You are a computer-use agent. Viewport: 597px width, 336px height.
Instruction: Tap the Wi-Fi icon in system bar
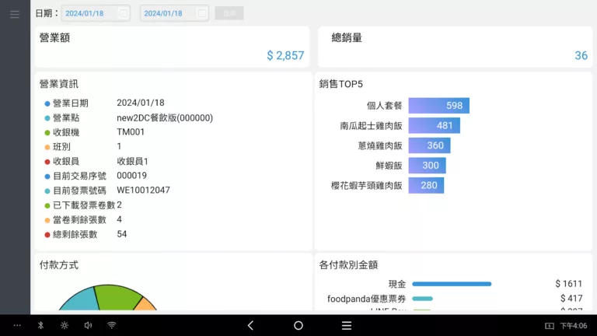pos(112,325)
